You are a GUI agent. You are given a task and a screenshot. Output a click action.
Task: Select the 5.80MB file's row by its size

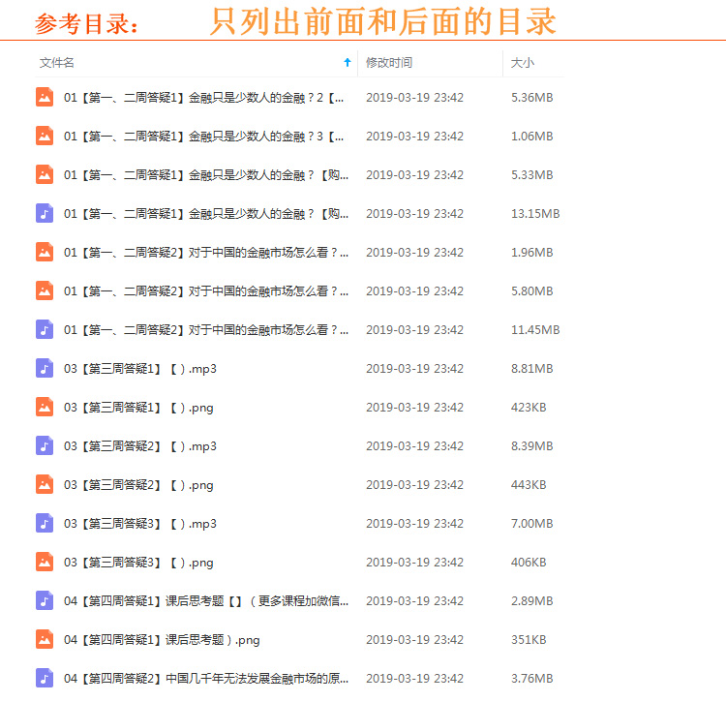click(x=531, y=290)
